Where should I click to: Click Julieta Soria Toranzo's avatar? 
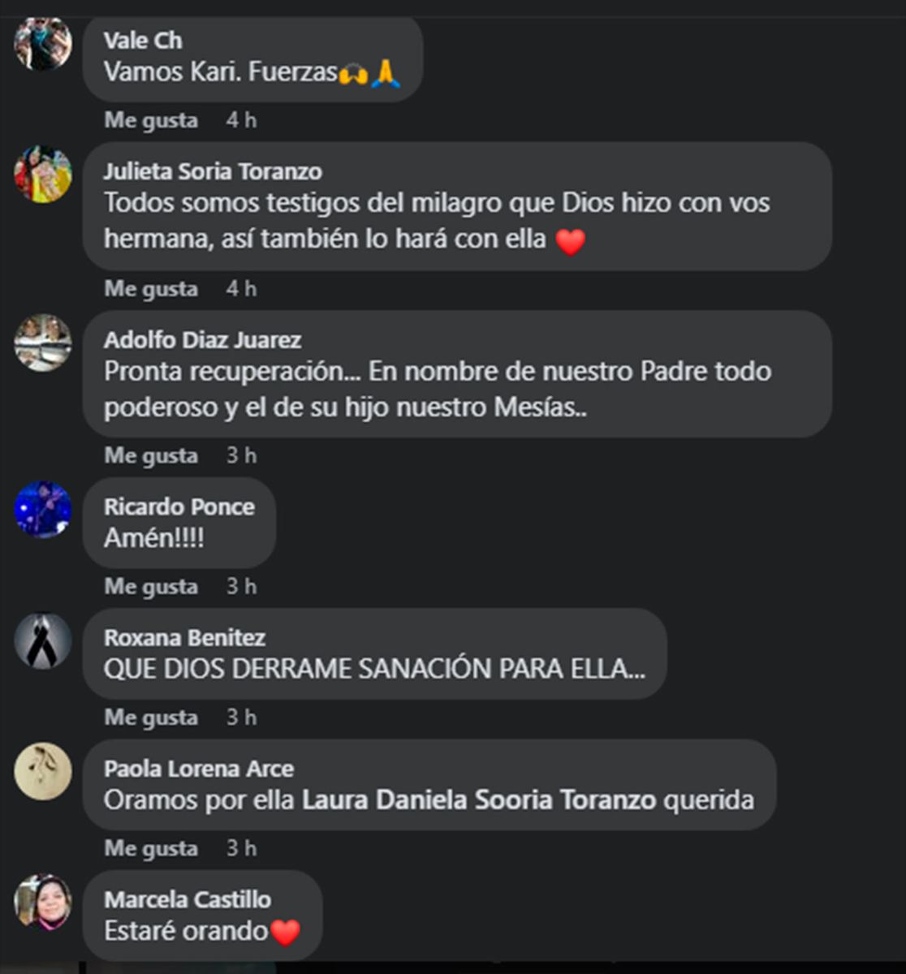(43, 174)
